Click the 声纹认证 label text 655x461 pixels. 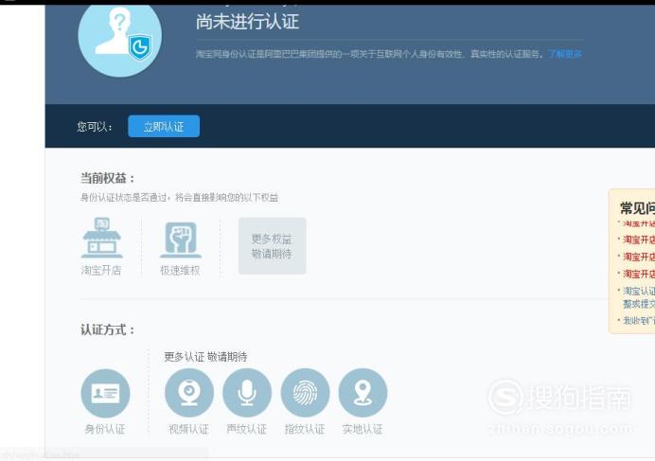[246, 429]
